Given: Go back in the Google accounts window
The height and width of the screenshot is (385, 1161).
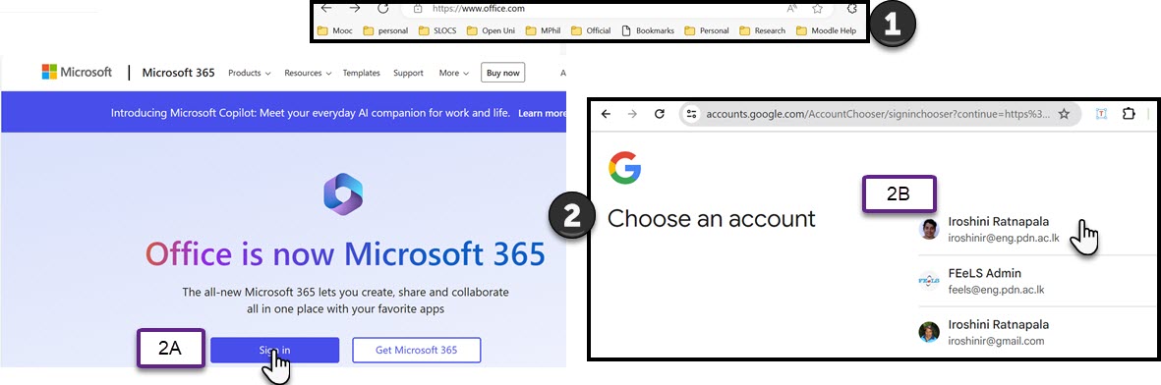Looking at the screenshot, I should (x=606, y=114).
